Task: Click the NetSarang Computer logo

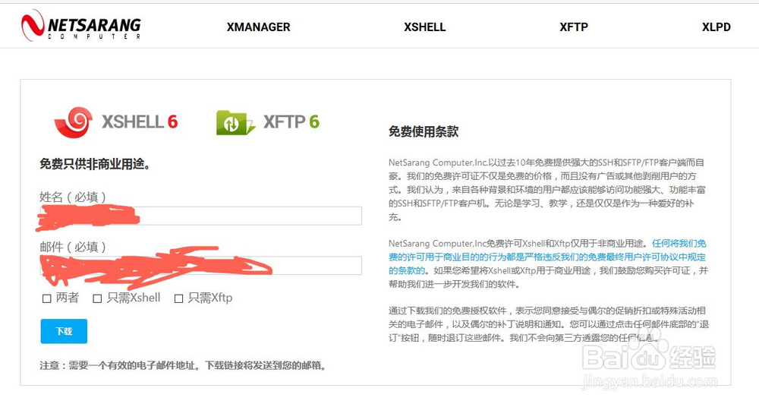Action: (x=81, y=25)
